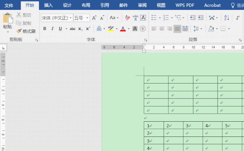Open the 视图 (View) tab
The height and width of the screenshot is (151, 244).
click(161, 5)
